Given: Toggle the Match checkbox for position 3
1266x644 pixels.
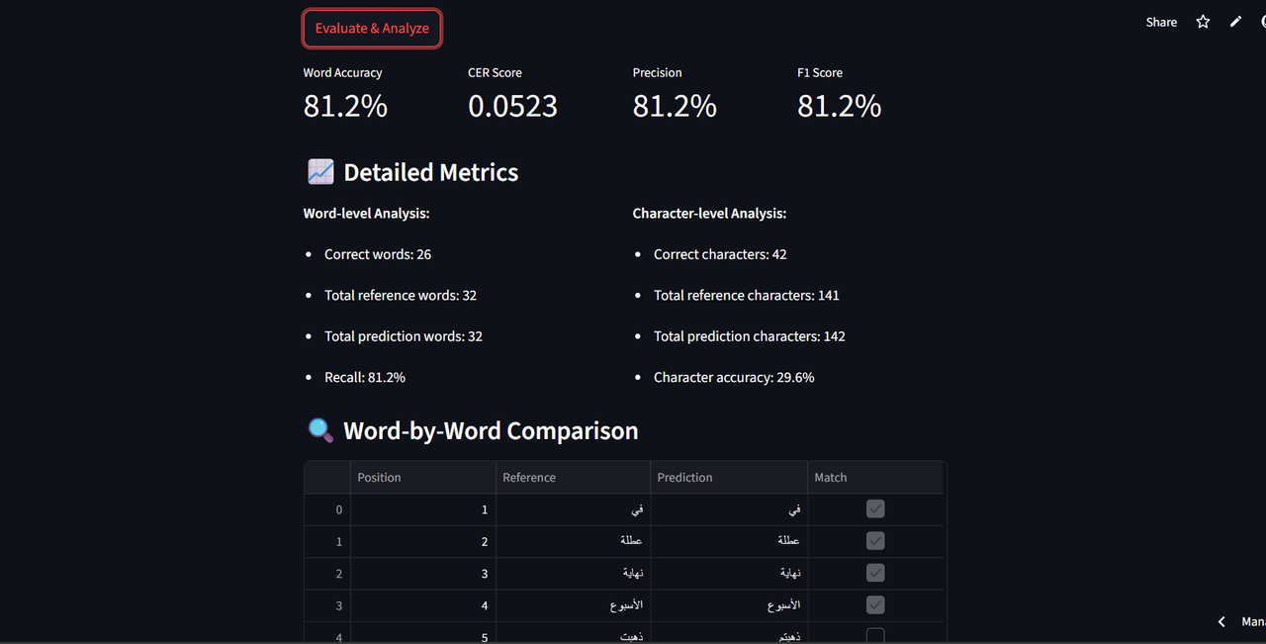Looking at the screenshot, I should tap(875, 573).
